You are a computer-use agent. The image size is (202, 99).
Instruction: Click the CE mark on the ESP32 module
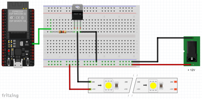click(18, 18)
